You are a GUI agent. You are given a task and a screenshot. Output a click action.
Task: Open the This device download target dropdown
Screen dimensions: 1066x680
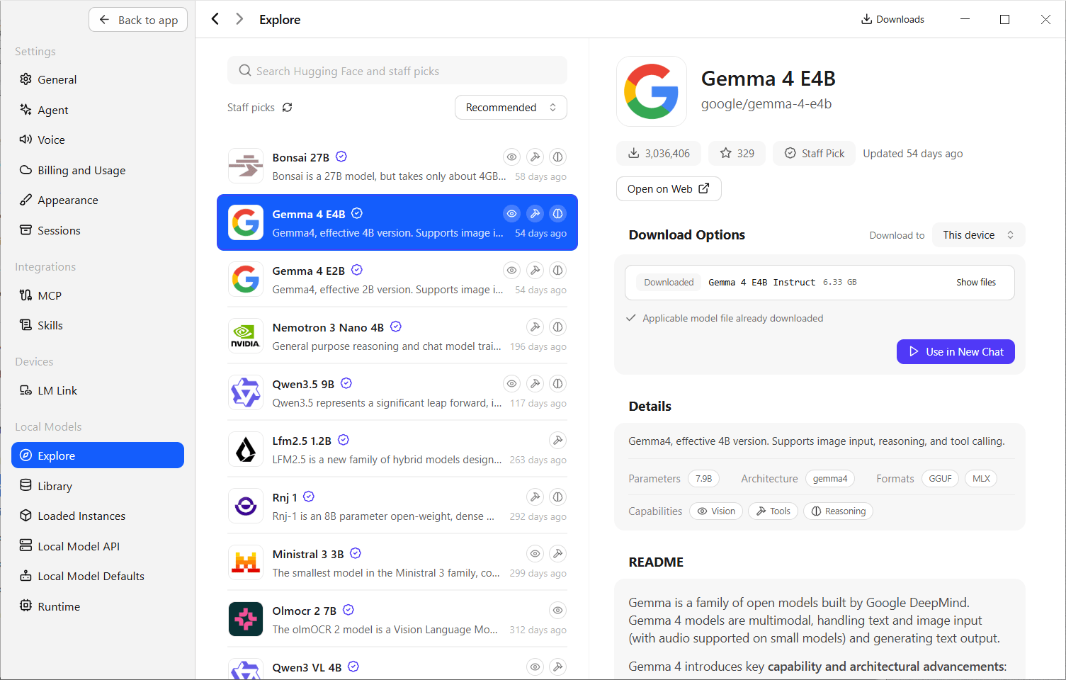click(978, 235)
